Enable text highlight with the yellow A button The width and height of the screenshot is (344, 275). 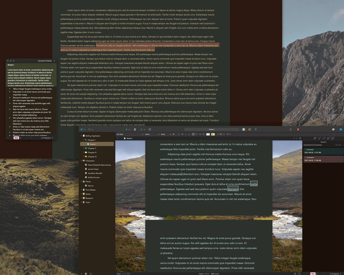(212, 134)
